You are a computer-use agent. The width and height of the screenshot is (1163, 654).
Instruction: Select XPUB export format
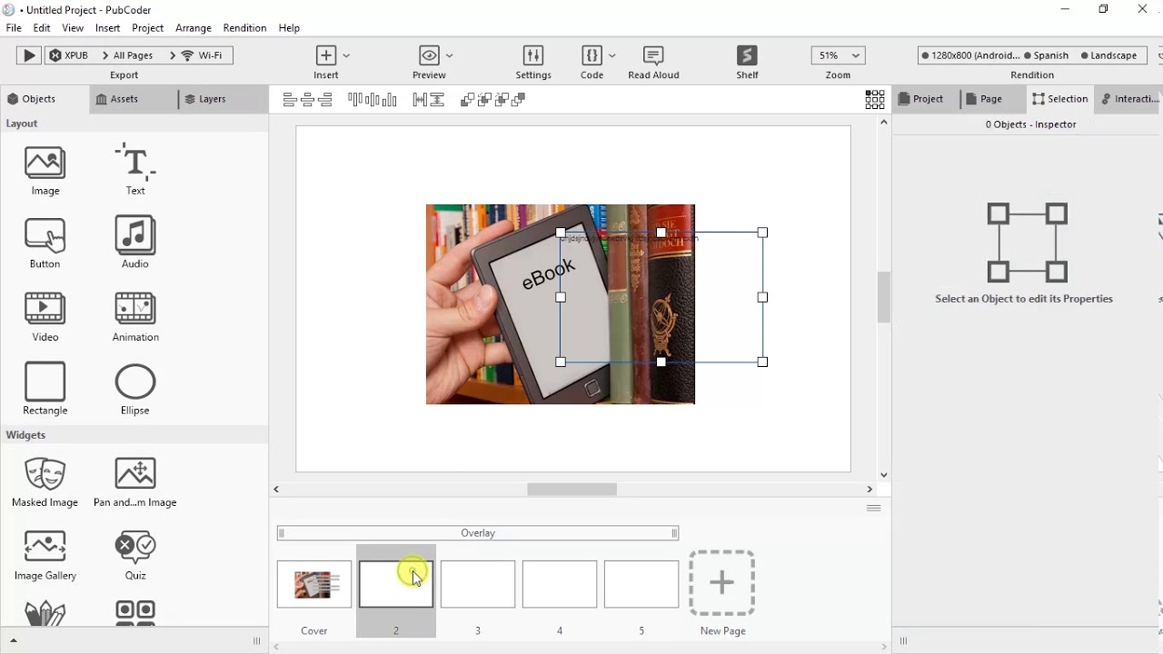(x=69, y=55)
